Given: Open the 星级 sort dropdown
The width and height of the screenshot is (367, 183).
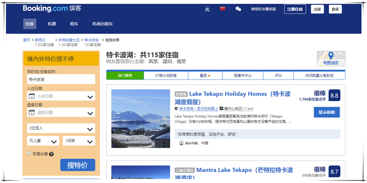Looking at the screenshot, I should click(x=205, y=75).
